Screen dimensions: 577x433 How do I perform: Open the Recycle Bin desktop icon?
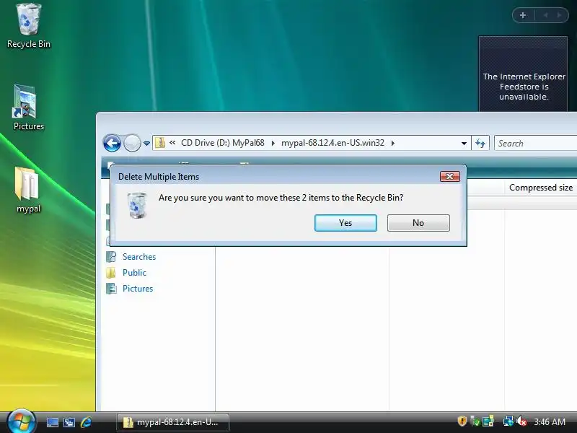pyautogui.click(x=28, y=26)
